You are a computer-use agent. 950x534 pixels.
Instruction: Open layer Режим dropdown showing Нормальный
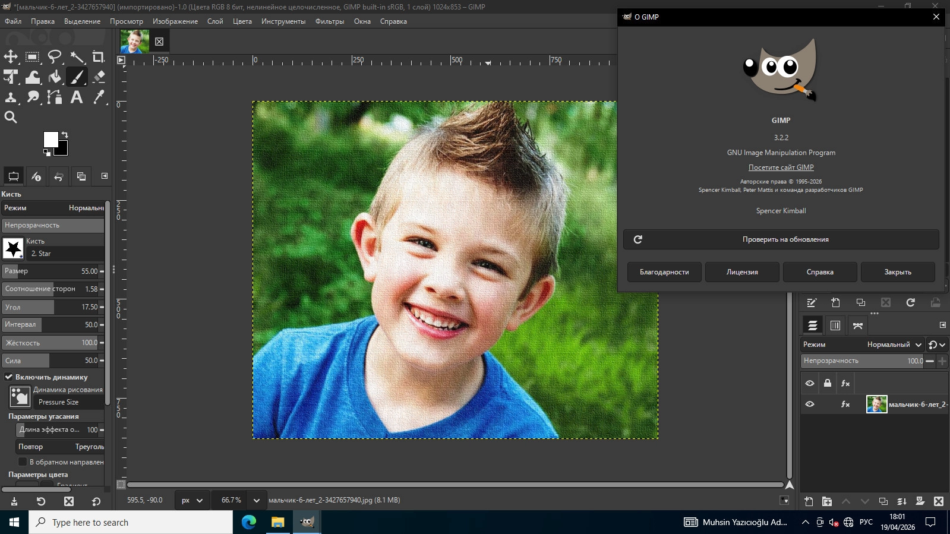coord(893,345)
